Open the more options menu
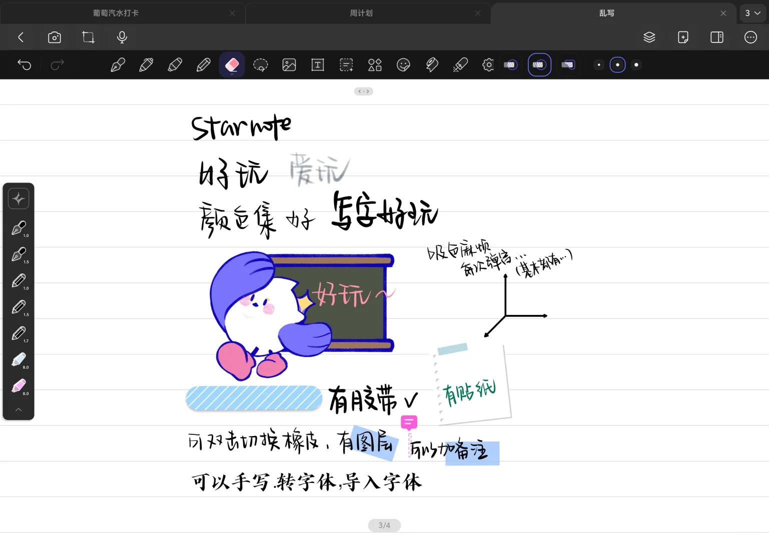This screenshot has height=540, width=769. click(x=750, y=37)
